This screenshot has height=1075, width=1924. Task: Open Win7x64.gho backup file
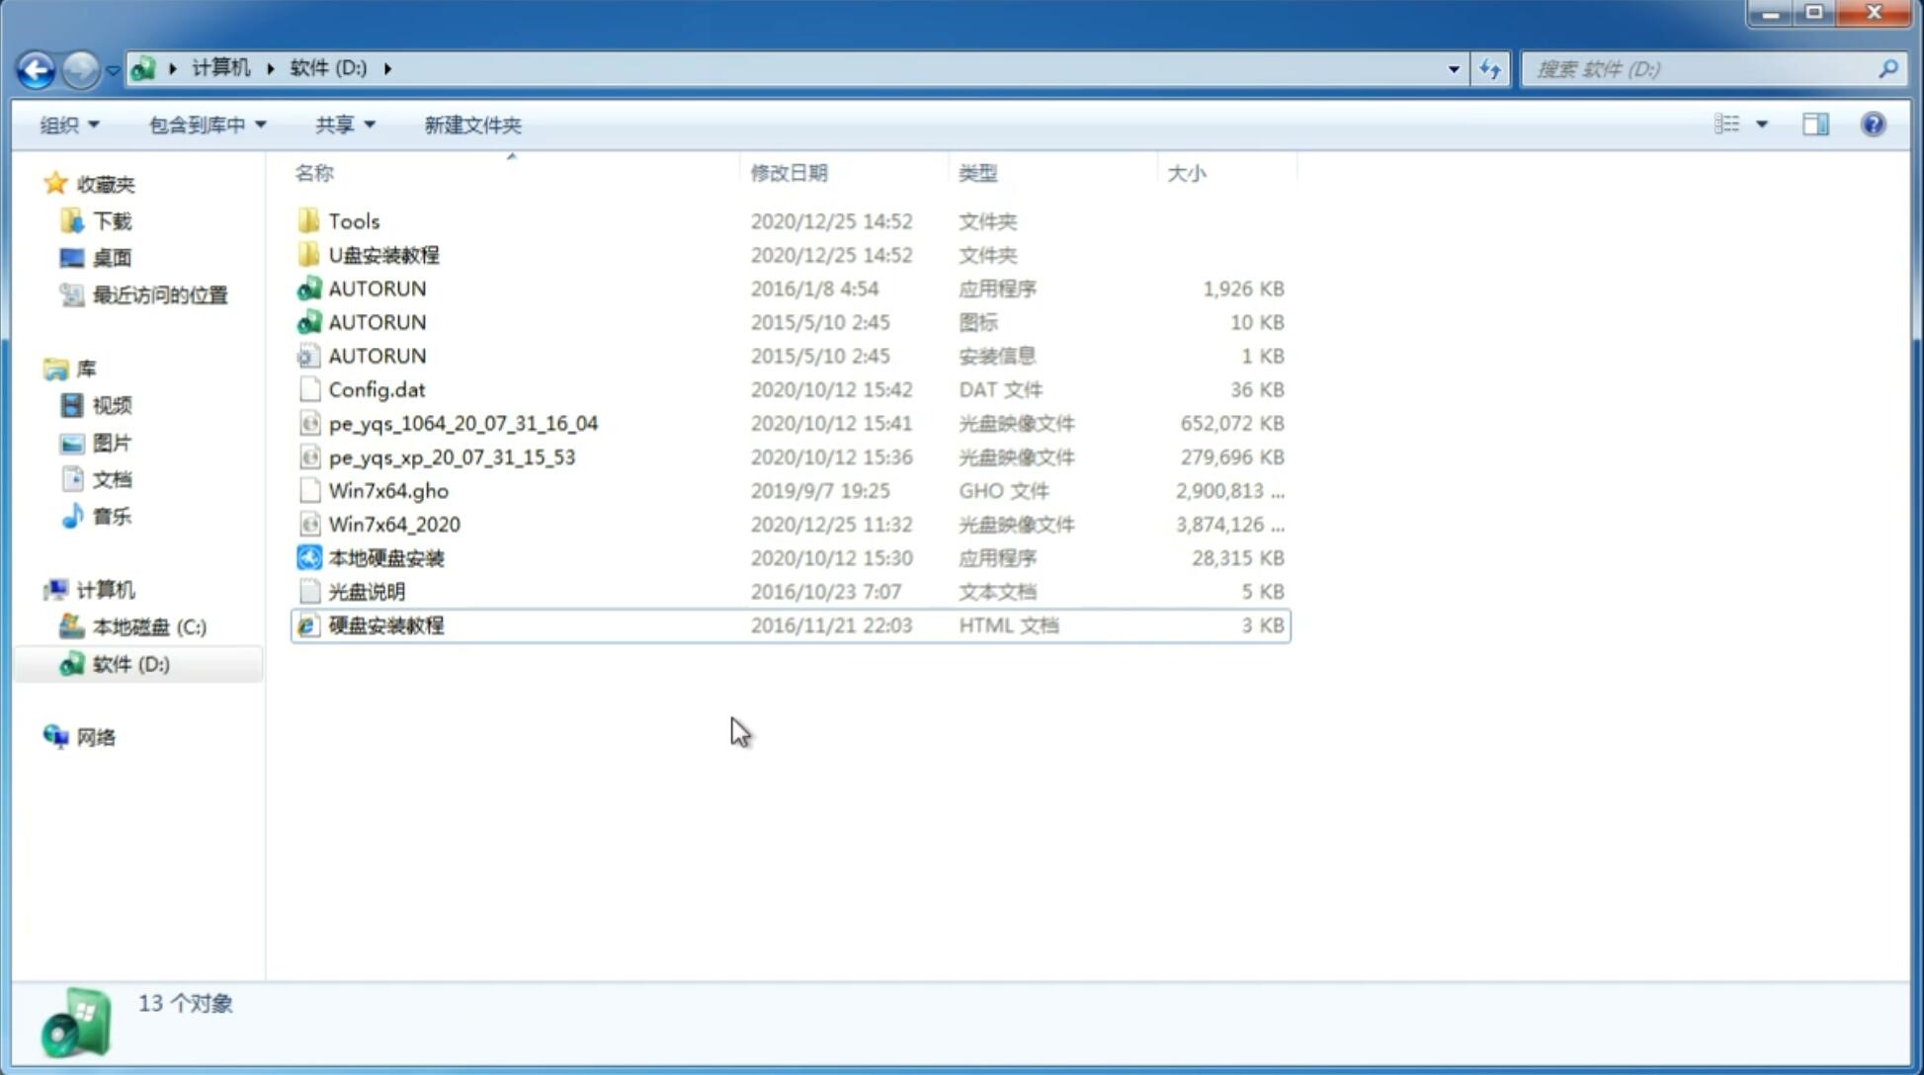point(385,490)
